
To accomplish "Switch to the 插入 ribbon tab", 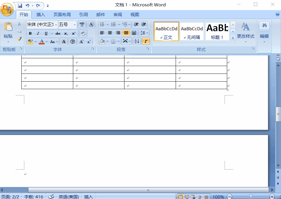I will click(x=41, y=15).
